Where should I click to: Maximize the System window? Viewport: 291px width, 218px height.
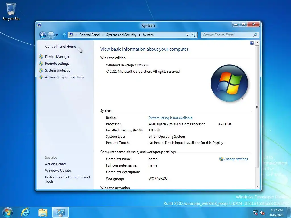tap(244, 24)
